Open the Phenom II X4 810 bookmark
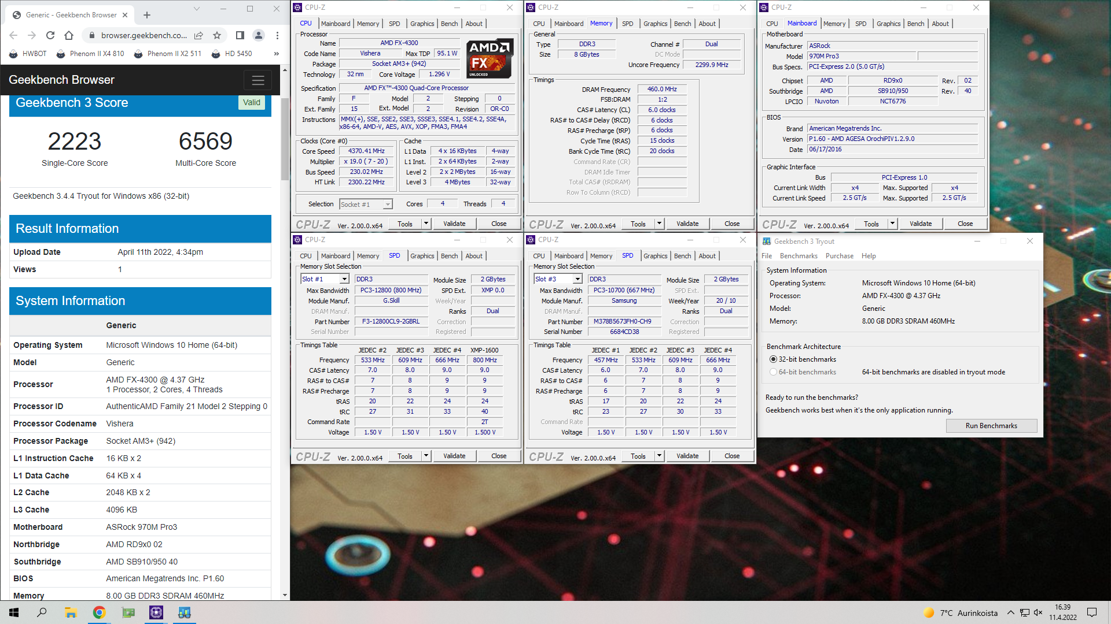Viewport: 1111px width, 624px height. (x=90, y=54)
